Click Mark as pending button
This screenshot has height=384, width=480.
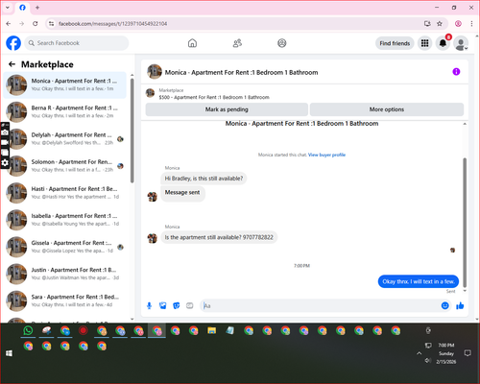pos(227,109)
